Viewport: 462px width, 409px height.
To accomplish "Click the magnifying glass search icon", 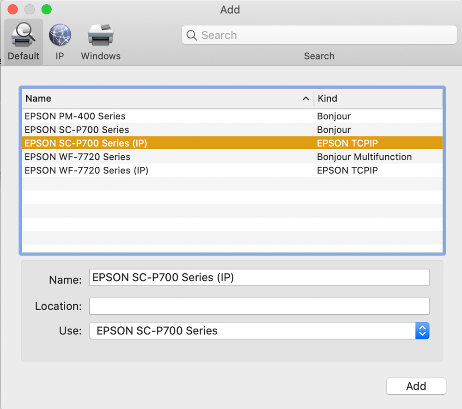I will click(191, 35).
